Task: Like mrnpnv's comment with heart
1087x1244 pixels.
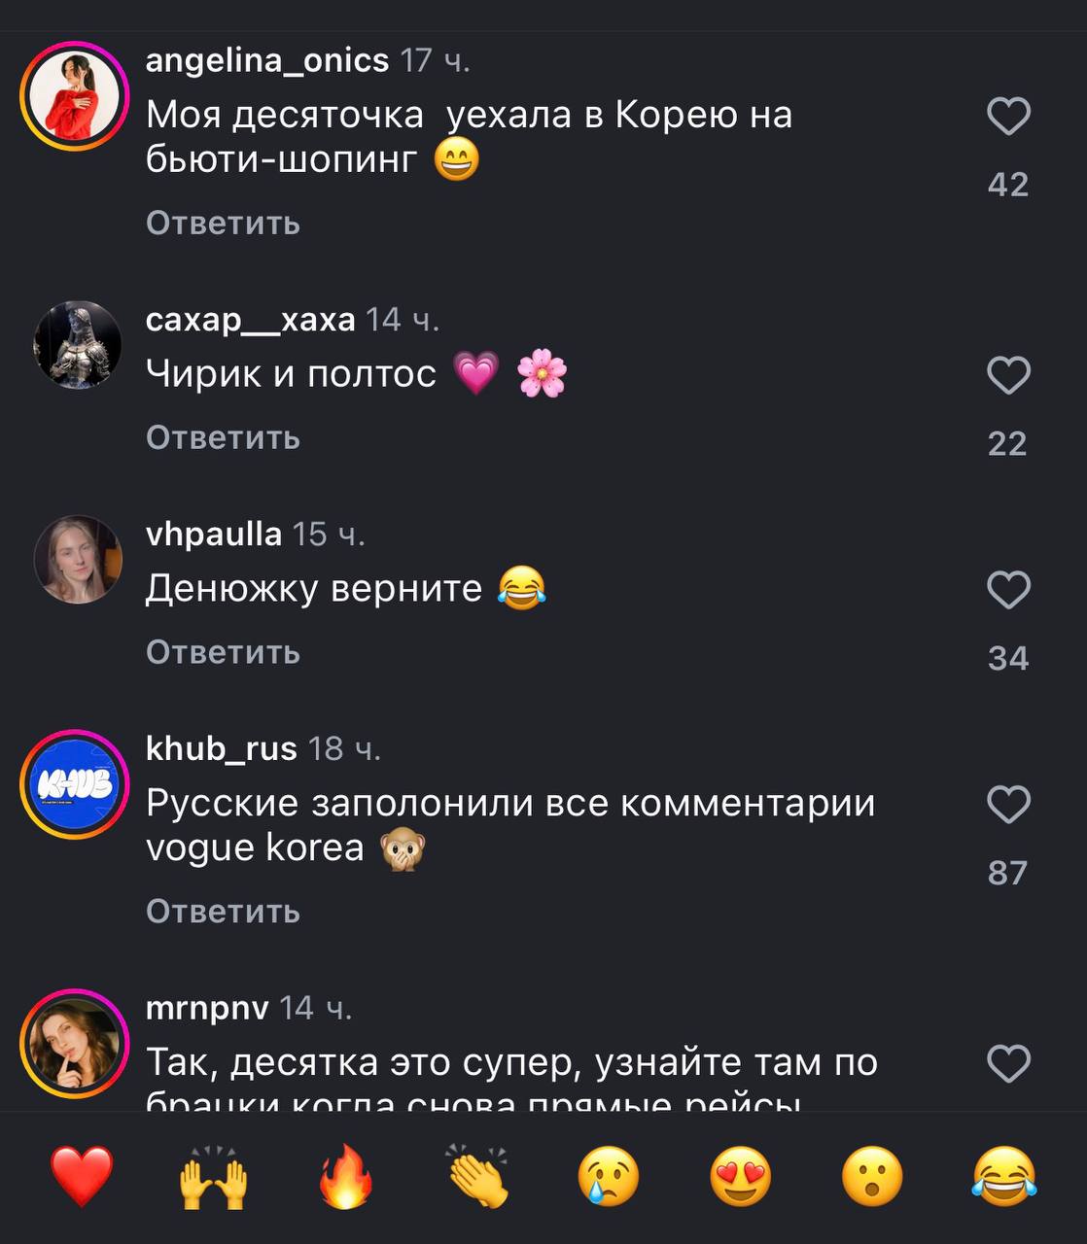Action: click(x=1008, y=1063)
